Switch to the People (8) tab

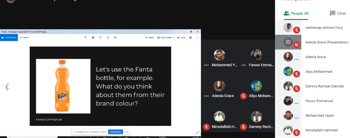(296, 13)
